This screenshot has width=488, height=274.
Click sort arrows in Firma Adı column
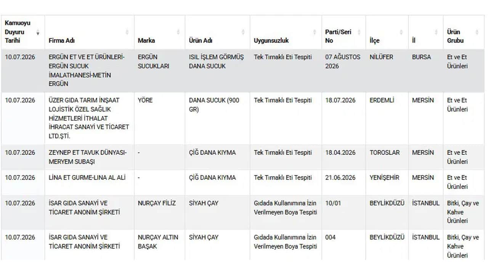[127, 32]
